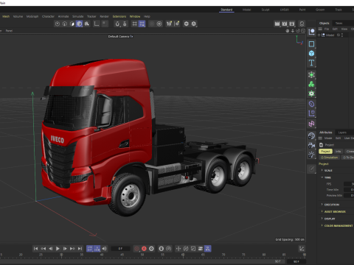The width and height of the screenshot is (354, 265).
Task: Switch to the Layers tab
Action: point(342,132)
